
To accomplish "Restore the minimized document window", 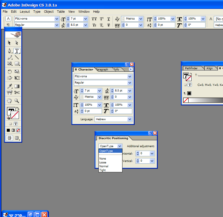I will point(30,214).
